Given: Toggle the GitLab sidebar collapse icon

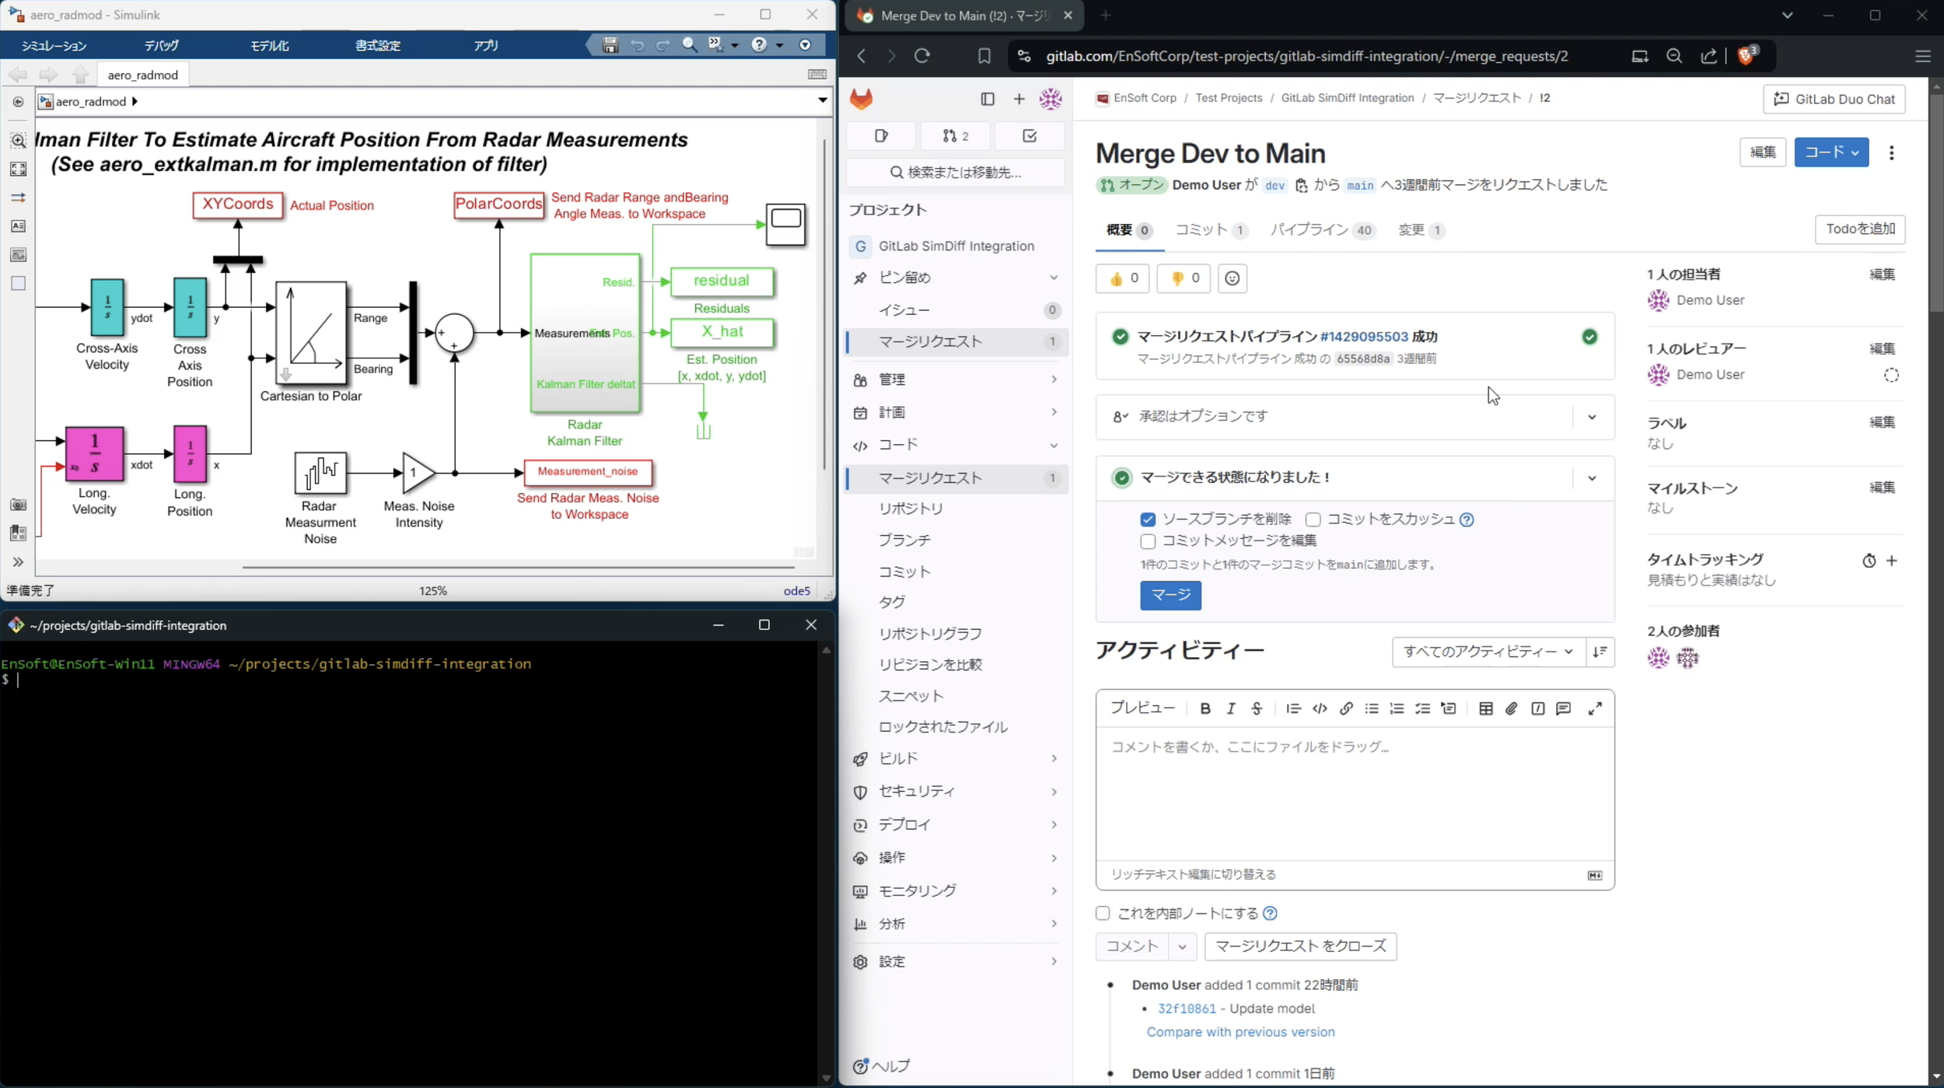Looking at the screenshot, I should pos(988,99).
